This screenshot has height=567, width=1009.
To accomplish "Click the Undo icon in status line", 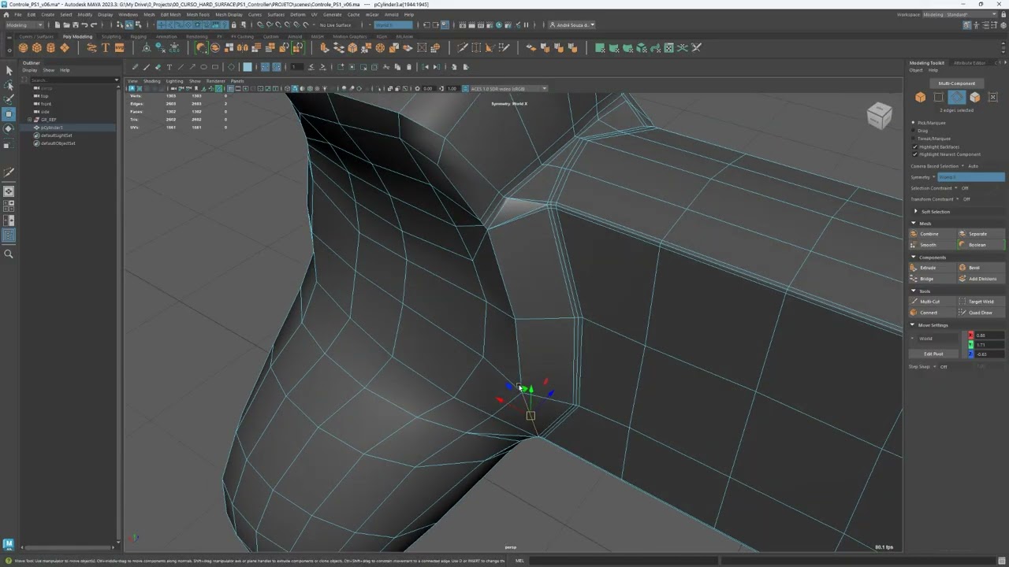I will pyautogui.click(x=83, y=25).
